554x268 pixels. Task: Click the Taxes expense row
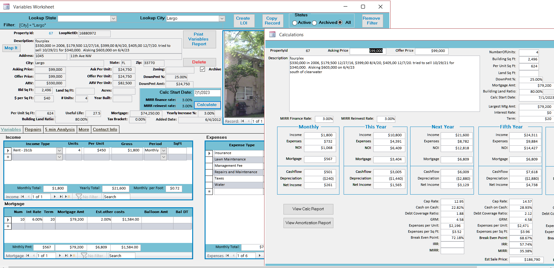point(238,179)
